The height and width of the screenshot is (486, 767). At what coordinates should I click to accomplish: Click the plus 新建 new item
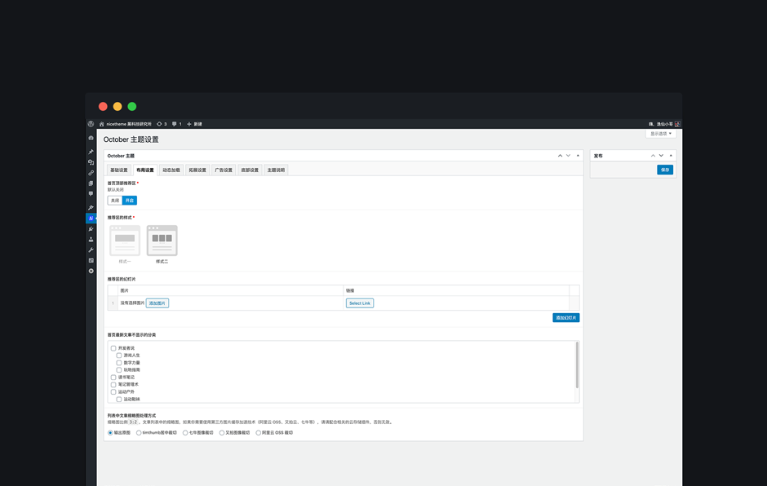click(x=194, y=124)
